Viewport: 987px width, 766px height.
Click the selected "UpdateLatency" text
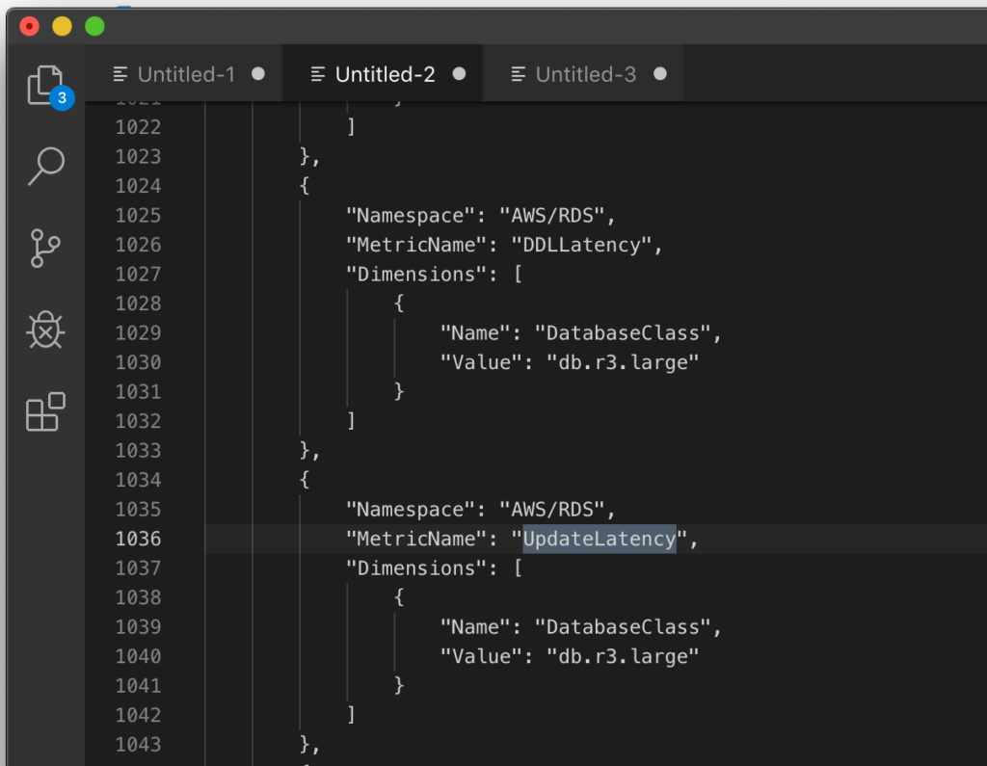click(x=600, y=539)
